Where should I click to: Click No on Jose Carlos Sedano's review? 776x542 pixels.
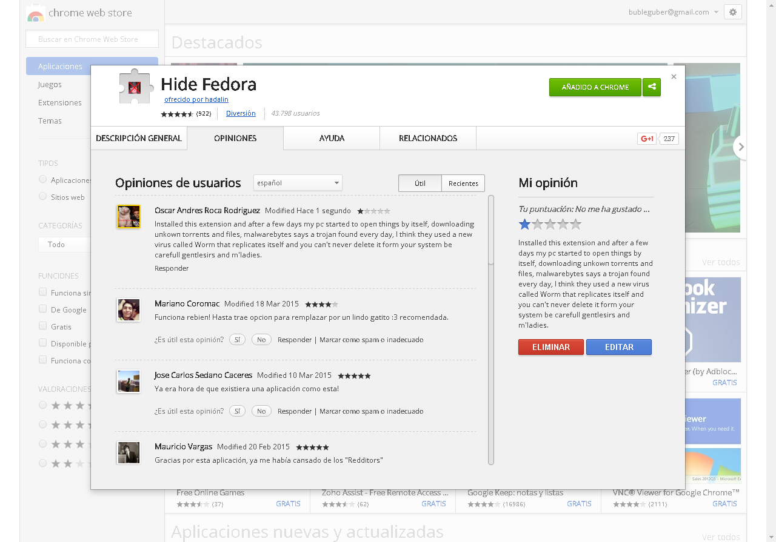click(261, 411)
